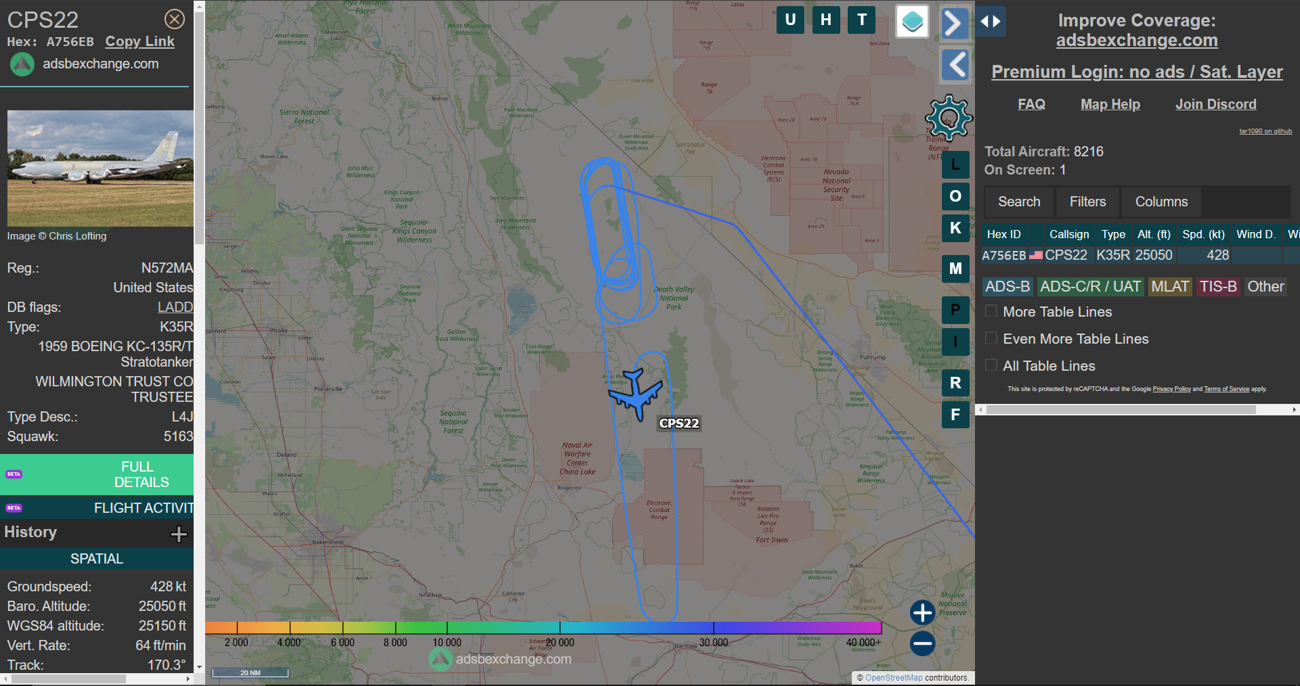This screenshot has height=686, width=1300.
Task: Click the Copy Link link
Action: coord(139,41)
